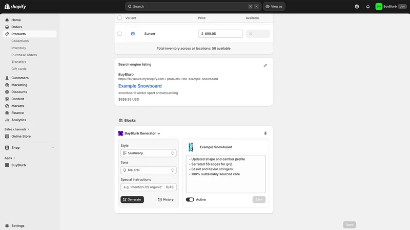The width and height of the screenshot is (410, 230).
Task: Click the BuyBlurb Generator app icon
Action: (120, 133)
